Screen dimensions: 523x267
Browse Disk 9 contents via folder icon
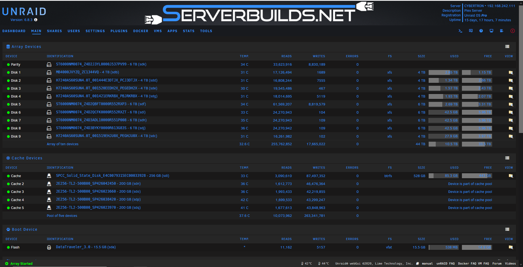(511, 136)
